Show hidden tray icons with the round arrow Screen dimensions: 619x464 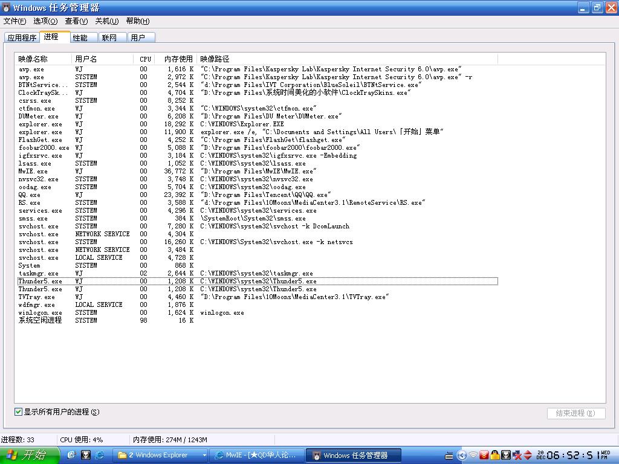(x=461, y=456)
